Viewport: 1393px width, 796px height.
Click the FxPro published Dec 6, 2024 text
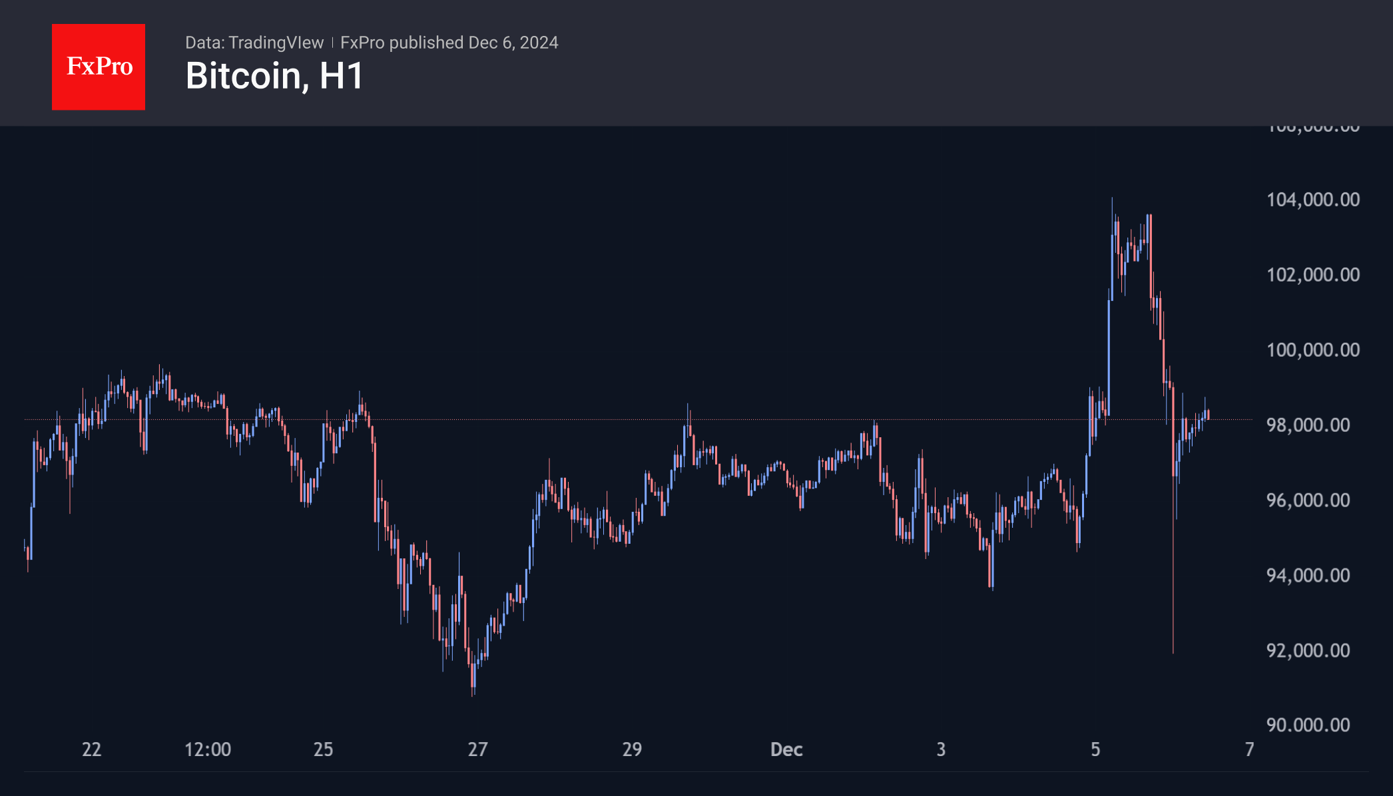click(449, 43)
